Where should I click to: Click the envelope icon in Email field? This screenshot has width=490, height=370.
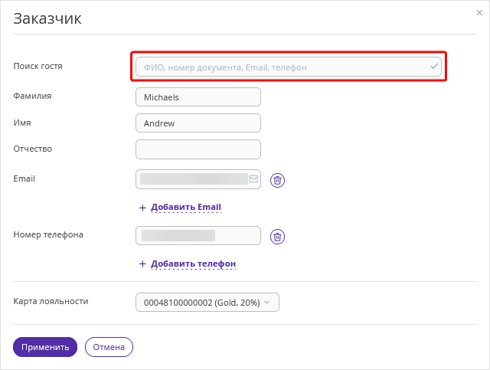pyautogui.click(x=253, y=179)
